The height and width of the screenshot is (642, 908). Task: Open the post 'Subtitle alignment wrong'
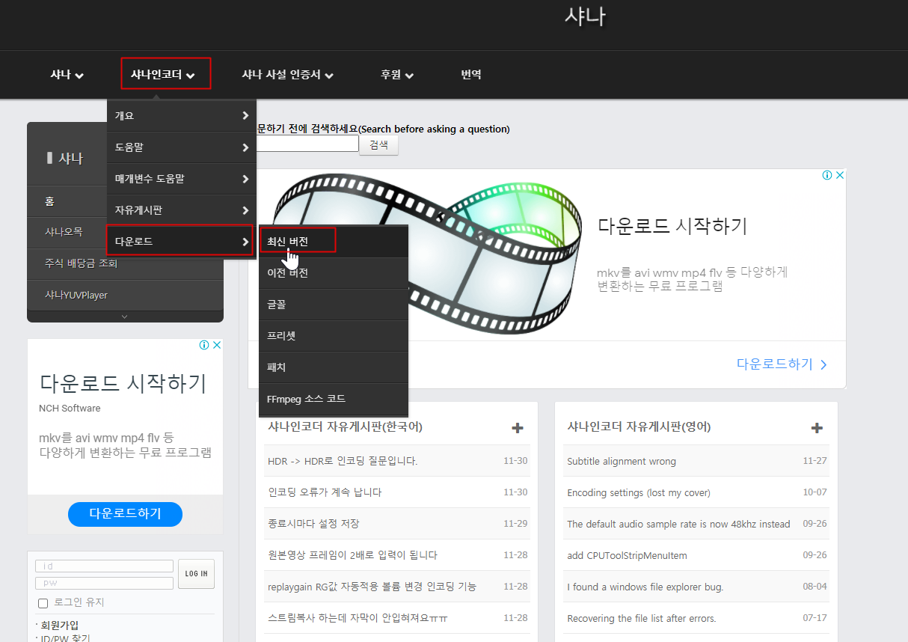pyautogui.click(x=622, y=461)
